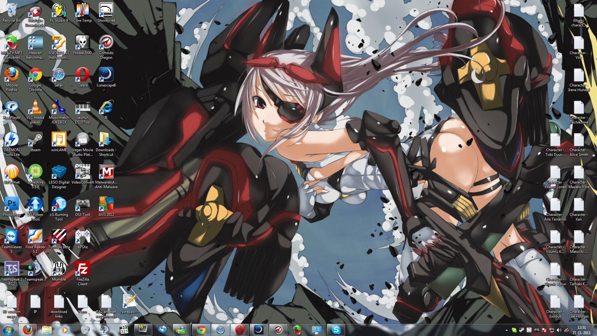Open the Recycle Bin desktop icon
The height and width of the screenshot is (336, 597).
point(12,13)
